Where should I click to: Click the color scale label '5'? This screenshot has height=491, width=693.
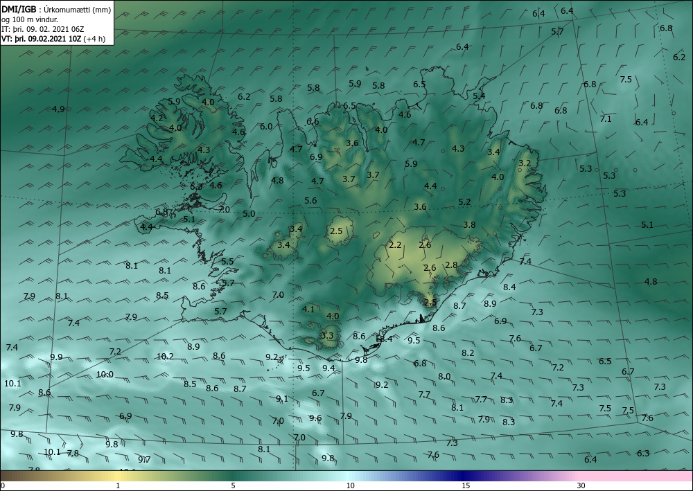click(x=233, y=485)
